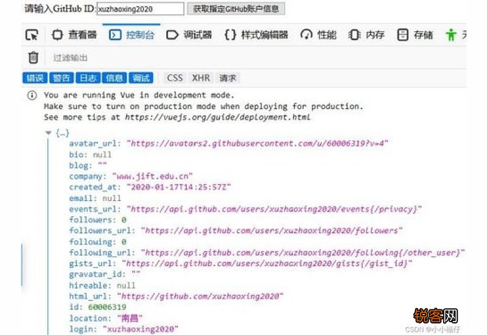Open the Inspector (查看器) tab

[74, 35]
